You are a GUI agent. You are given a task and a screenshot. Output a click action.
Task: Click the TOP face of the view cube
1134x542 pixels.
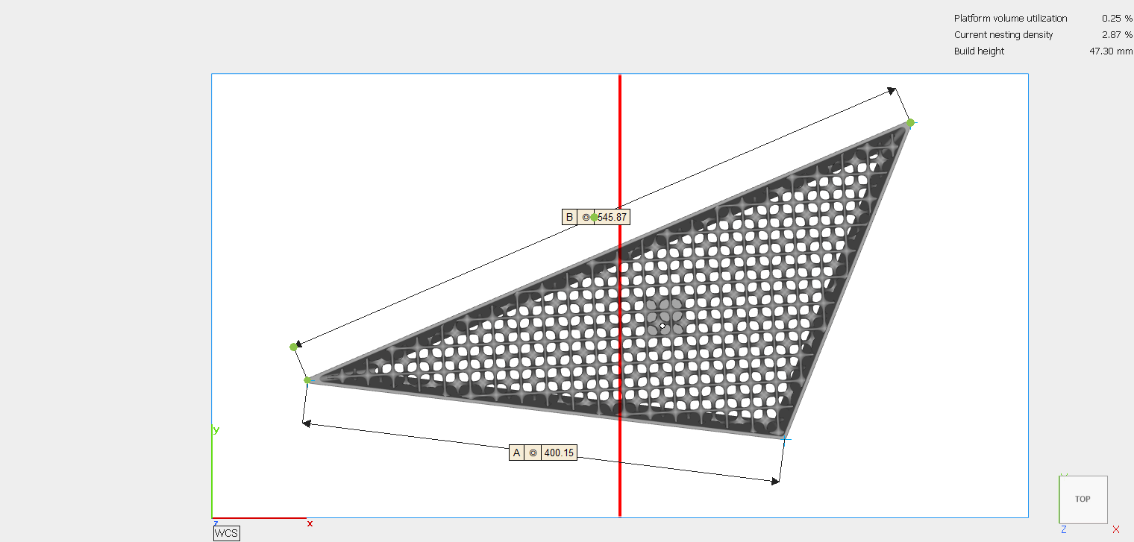tap(1083, 499)
